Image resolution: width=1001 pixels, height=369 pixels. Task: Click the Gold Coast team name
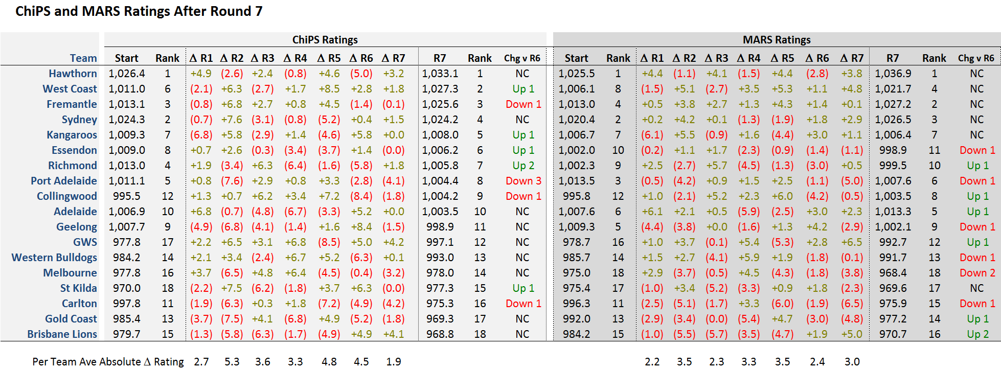(71, 319)
